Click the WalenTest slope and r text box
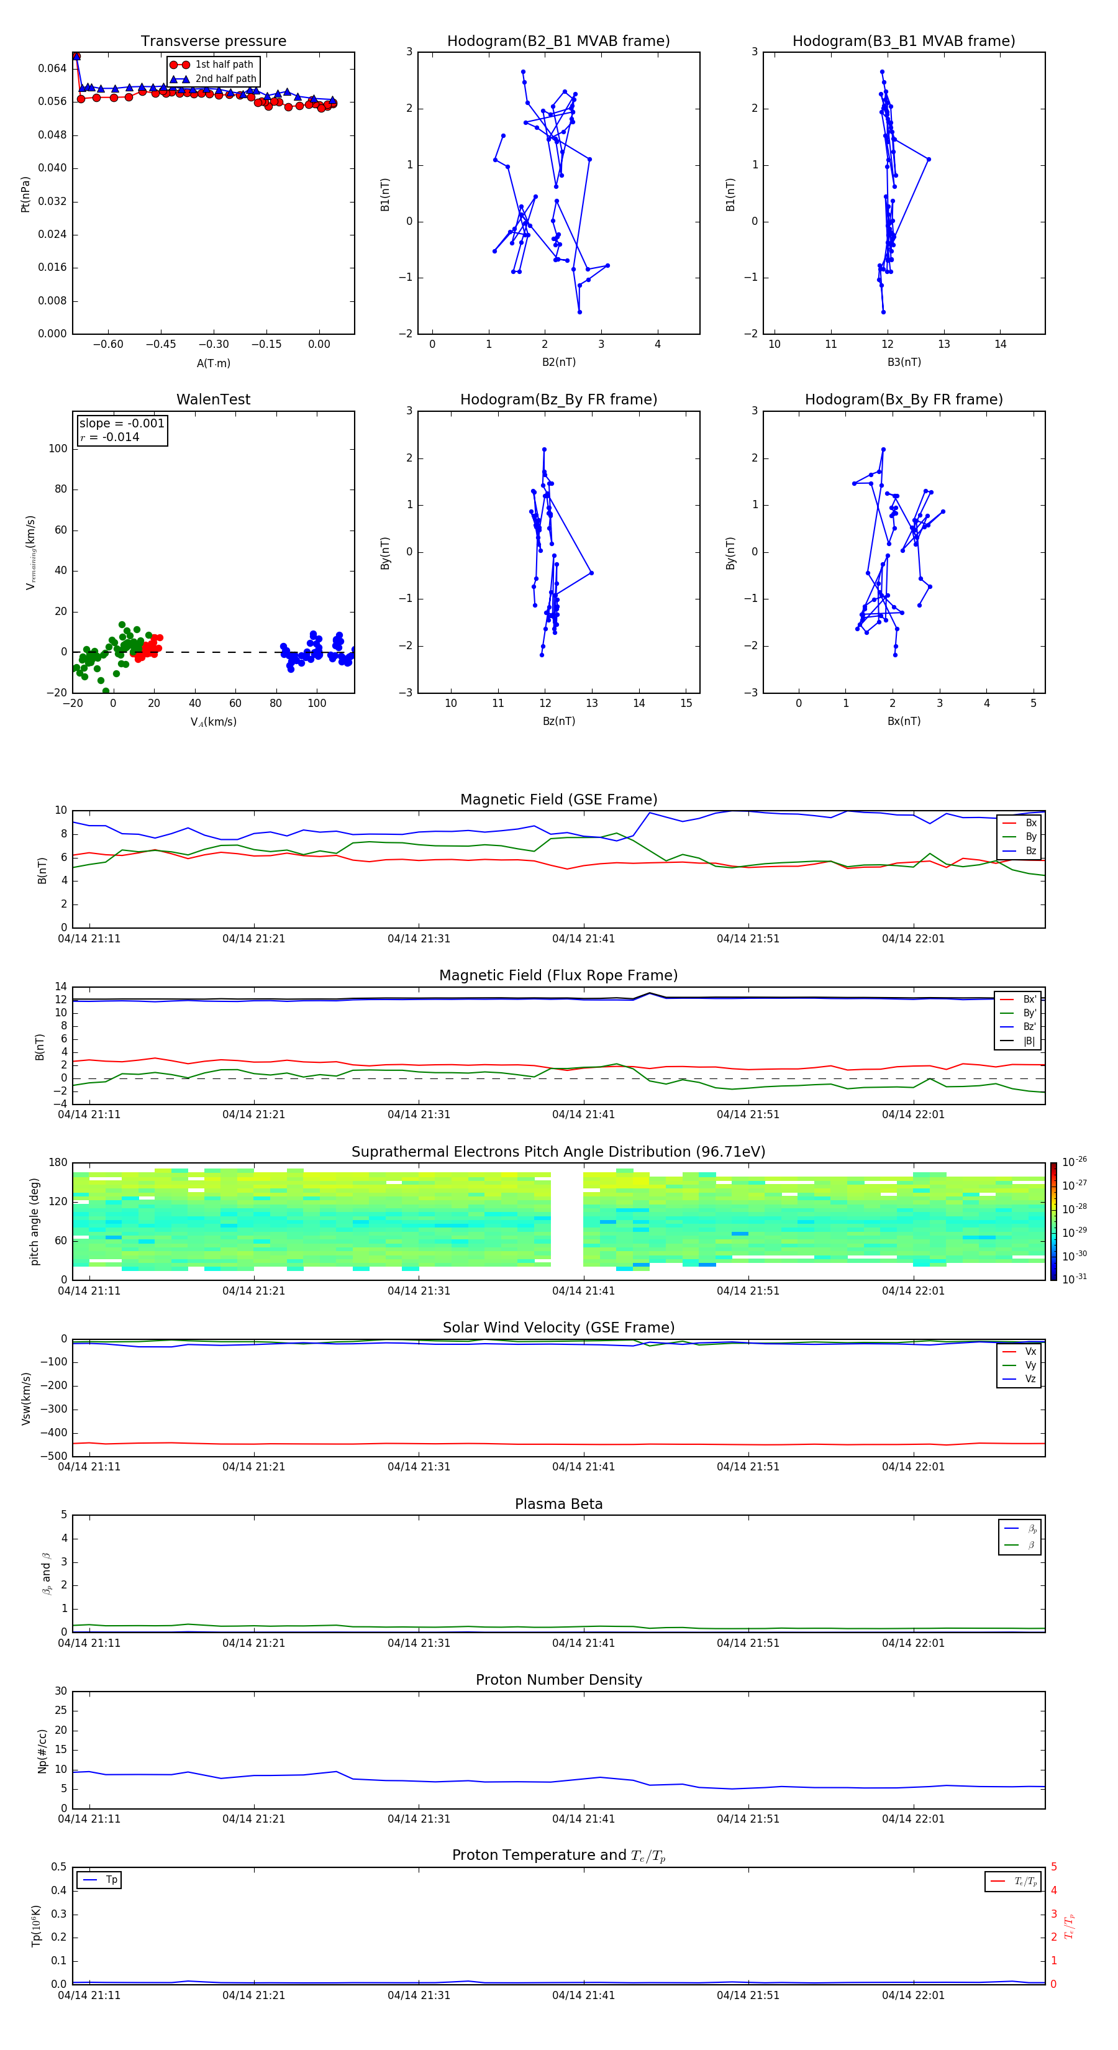 (x=122, y=430)
